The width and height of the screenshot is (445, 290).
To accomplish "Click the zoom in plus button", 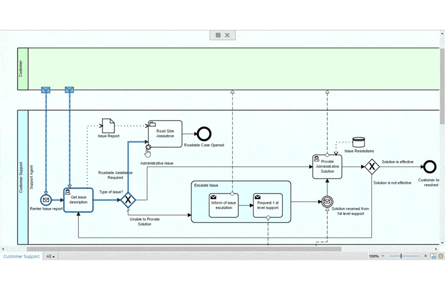I will tap(425, 256).
